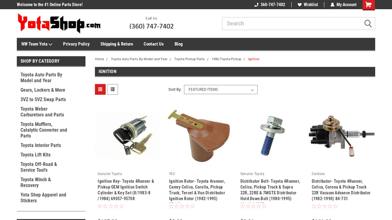Click the search magnifier icon
The width and height of the screenshot is (392, 220).
point(368,23)
